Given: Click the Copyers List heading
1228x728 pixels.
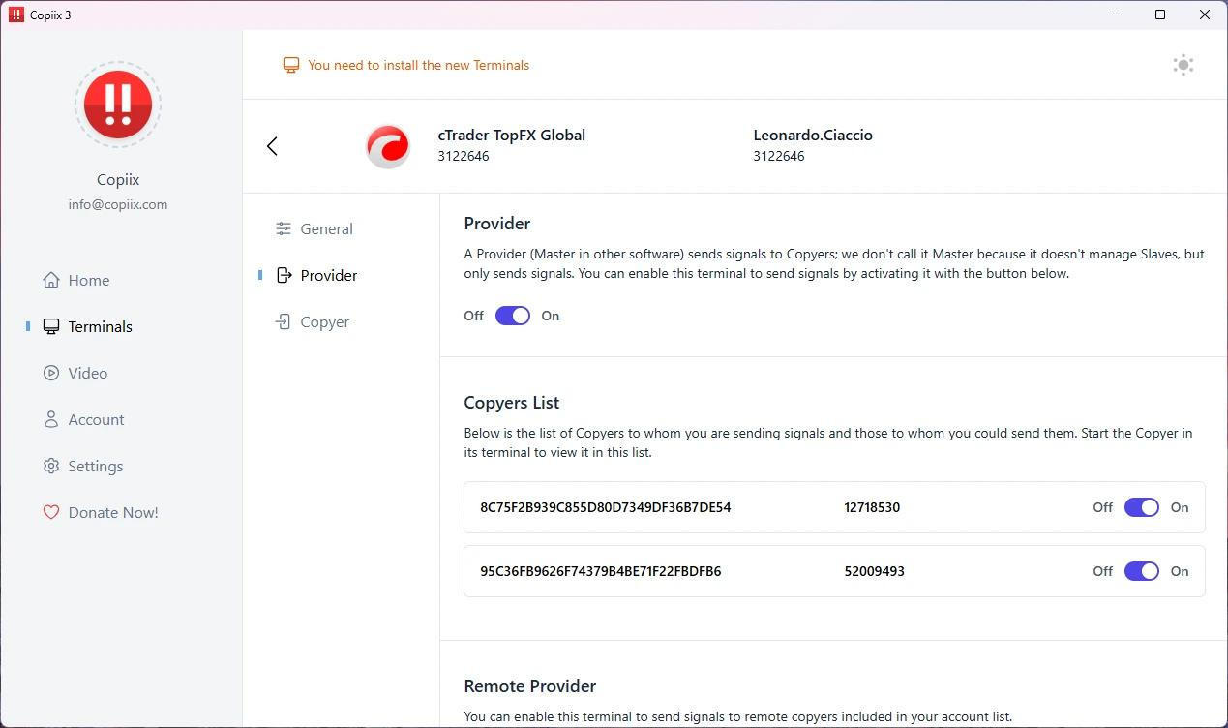Looking at the screenshot, I should click(512, 402).
